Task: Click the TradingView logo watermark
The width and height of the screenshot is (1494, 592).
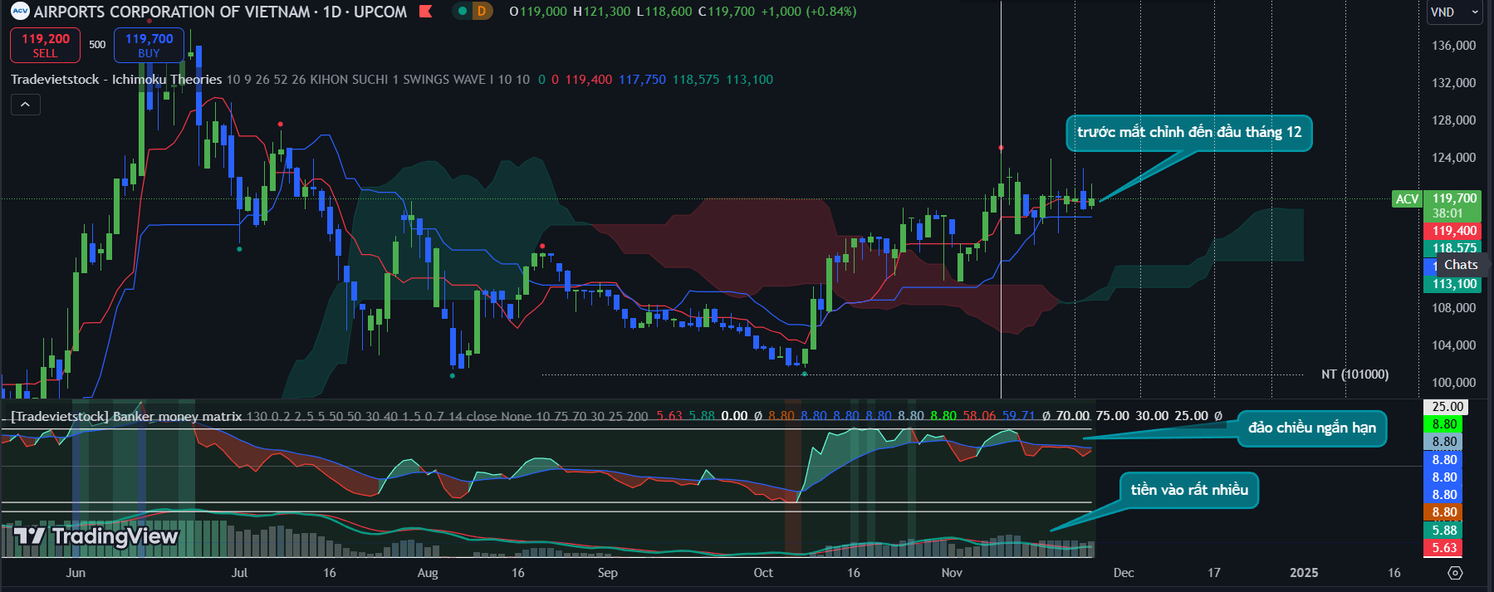Action: [x=96, y=536]
